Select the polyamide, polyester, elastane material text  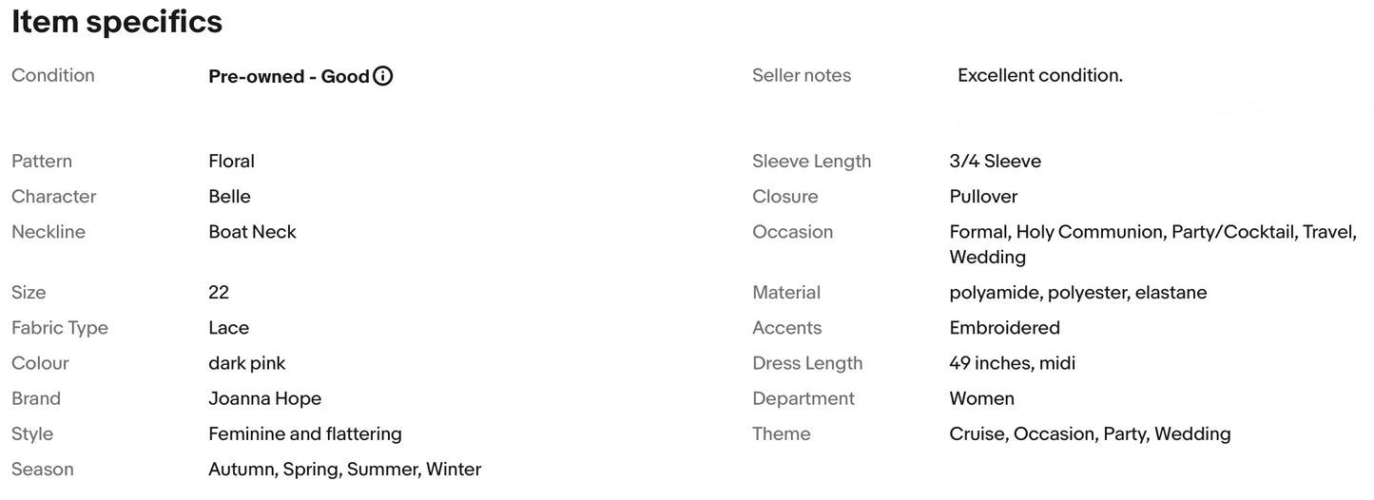1078,293
